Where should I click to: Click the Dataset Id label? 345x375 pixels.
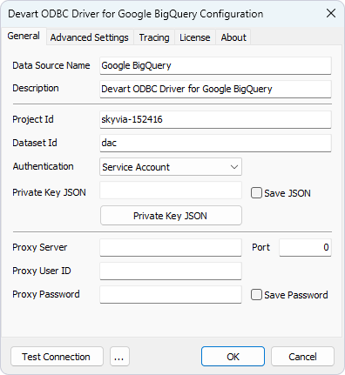[35, 143]
